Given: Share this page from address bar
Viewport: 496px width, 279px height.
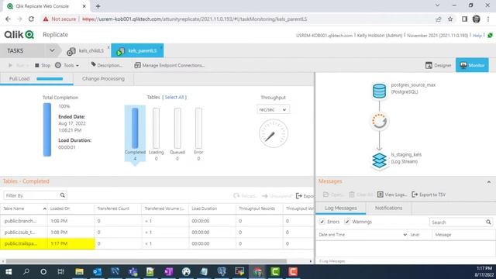Looking at the screenshot, I should click(439, 19).
